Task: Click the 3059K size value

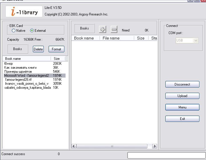Action: tap(58, 84)
